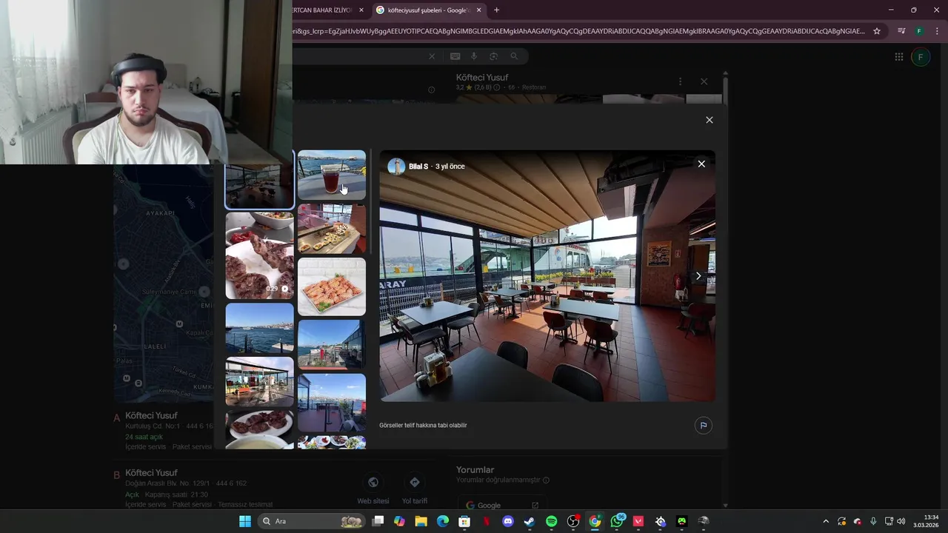Open a new browser tab
Viewport: 948px width, 533px height.
pos(496,10)
